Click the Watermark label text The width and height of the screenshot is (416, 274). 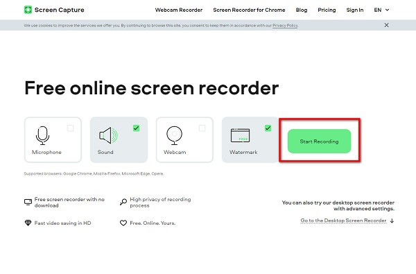243,152
